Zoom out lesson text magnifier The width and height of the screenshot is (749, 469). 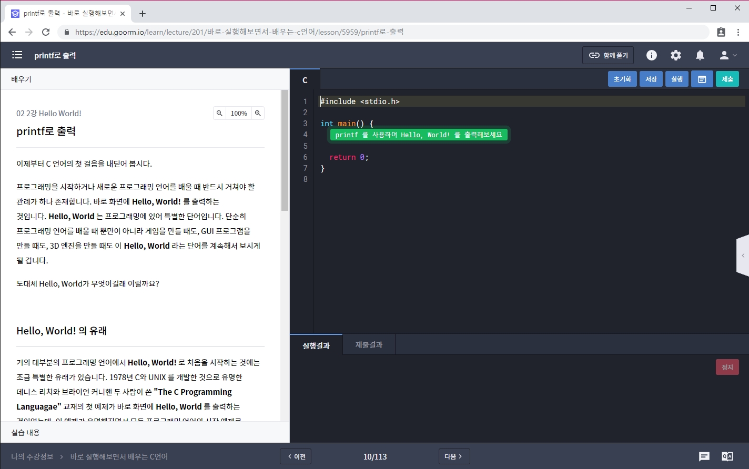coord(219,113)
